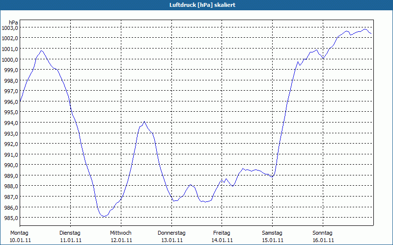Click the lowest curve point near 985 hPa

104,216
